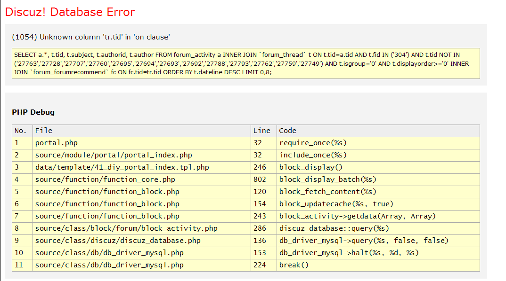Click the 'Discuz! Database Error' heading
This screenshot has height=281, width=506.
(x=70, y=12)
